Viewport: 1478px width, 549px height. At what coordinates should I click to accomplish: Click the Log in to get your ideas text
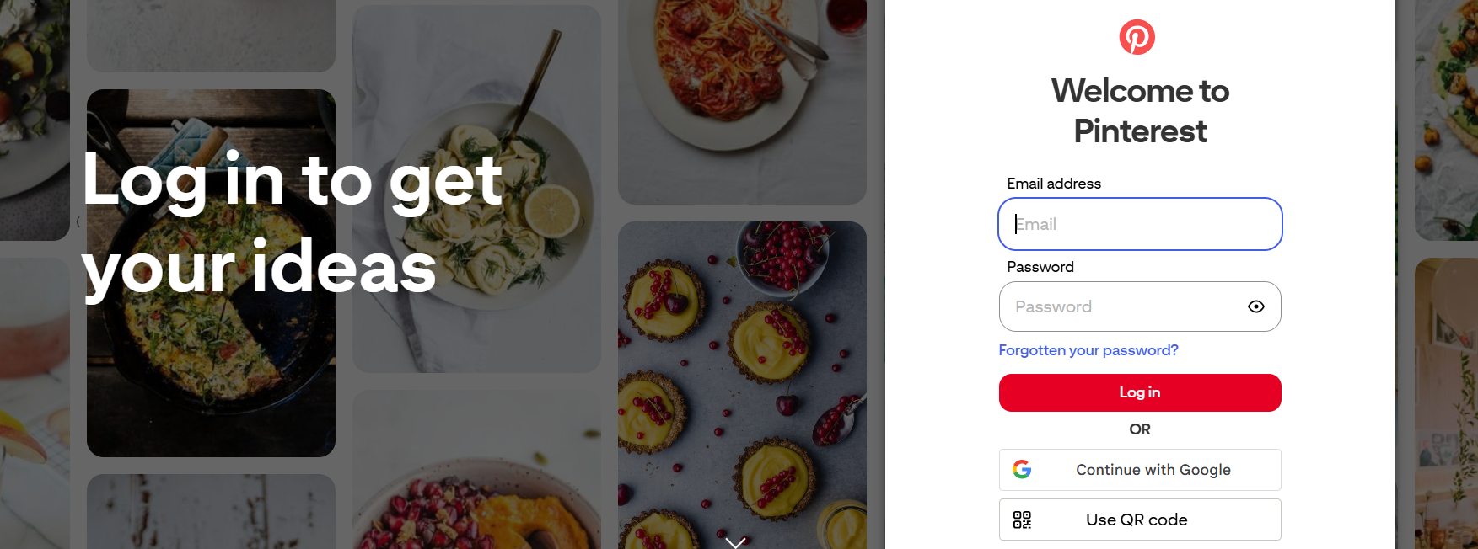(293, 223)
